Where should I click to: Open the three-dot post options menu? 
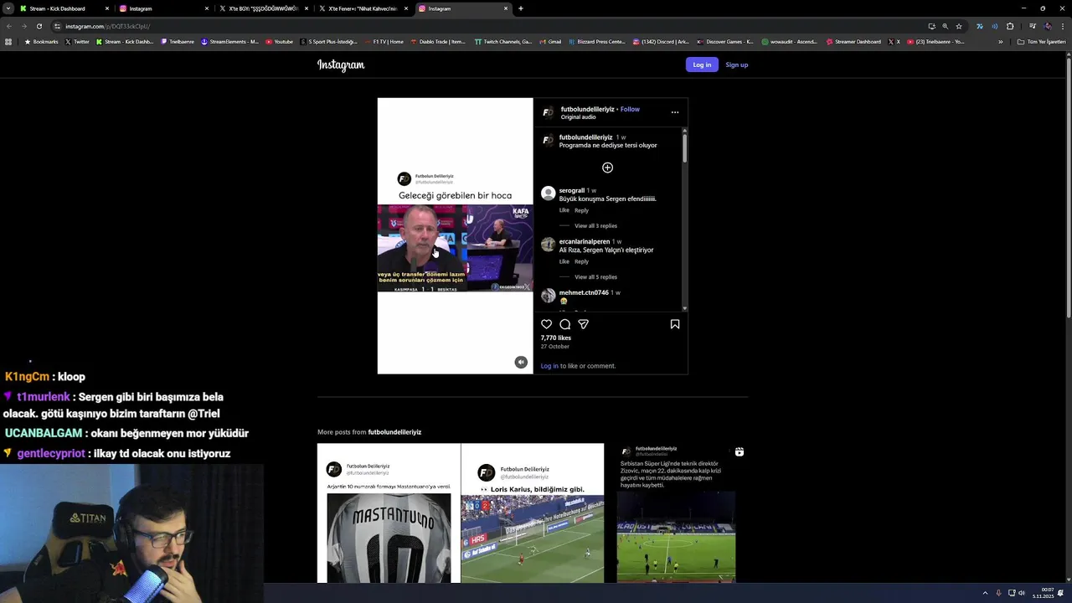point(675,112)
